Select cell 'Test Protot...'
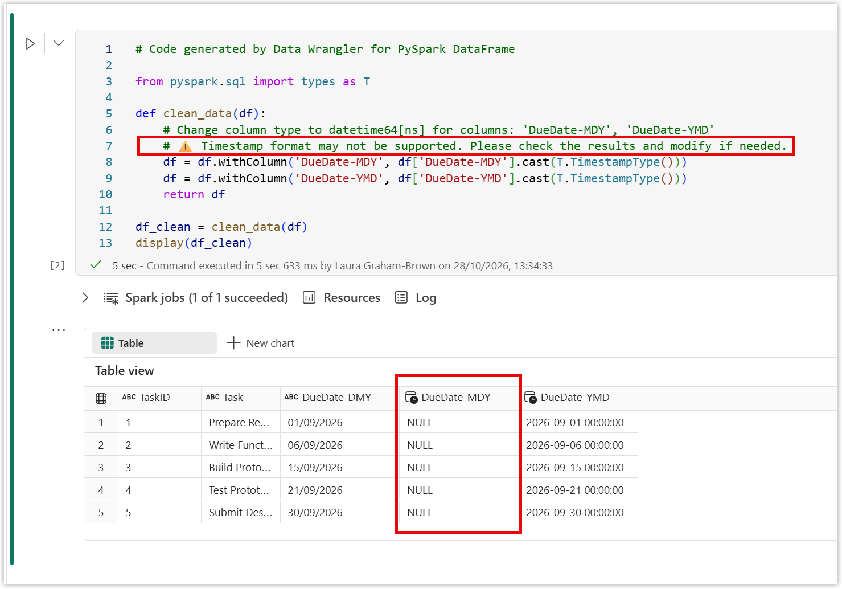Viewport: 842px width, 589px height. (x=241, y=490)
